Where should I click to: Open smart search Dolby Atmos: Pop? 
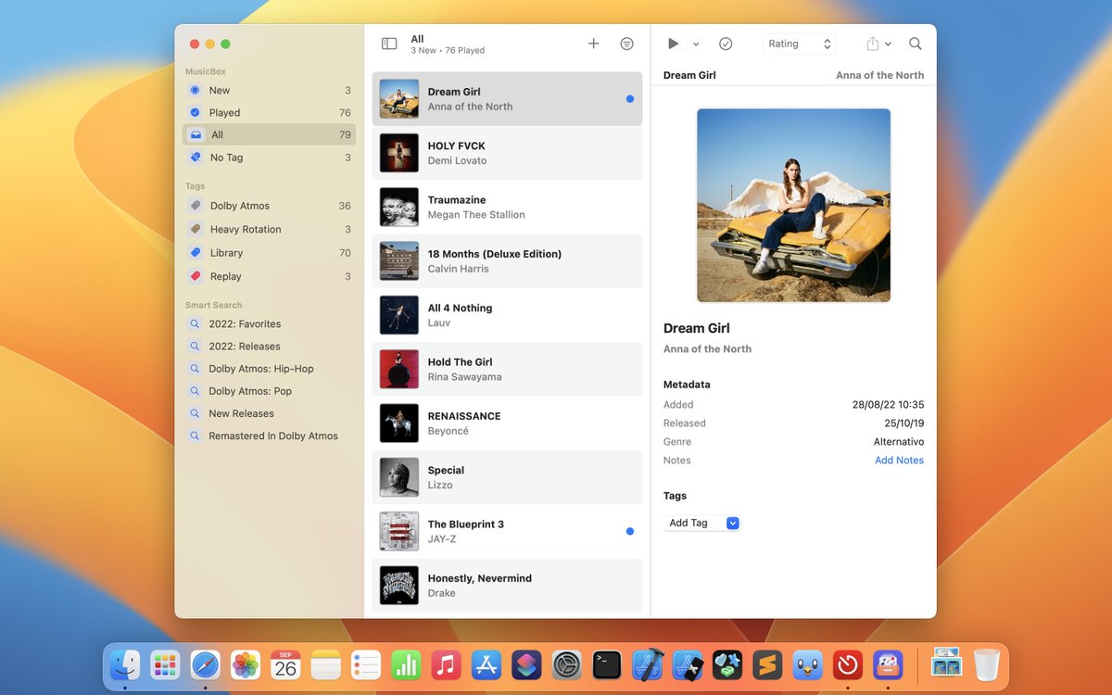click(269, 391)
